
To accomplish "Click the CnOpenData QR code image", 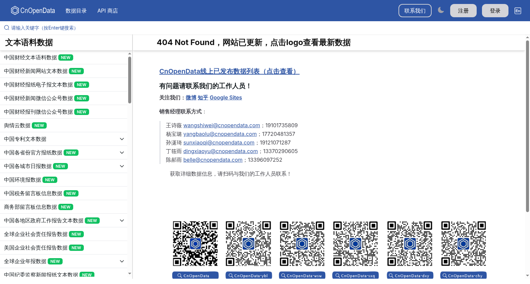I will [195, 244].
